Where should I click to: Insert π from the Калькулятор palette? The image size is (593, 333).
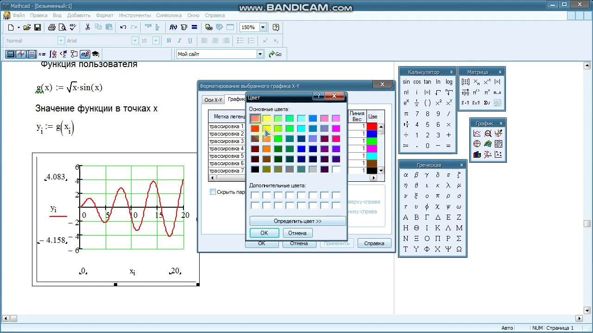pyautogui.click(x=406, y=114)
